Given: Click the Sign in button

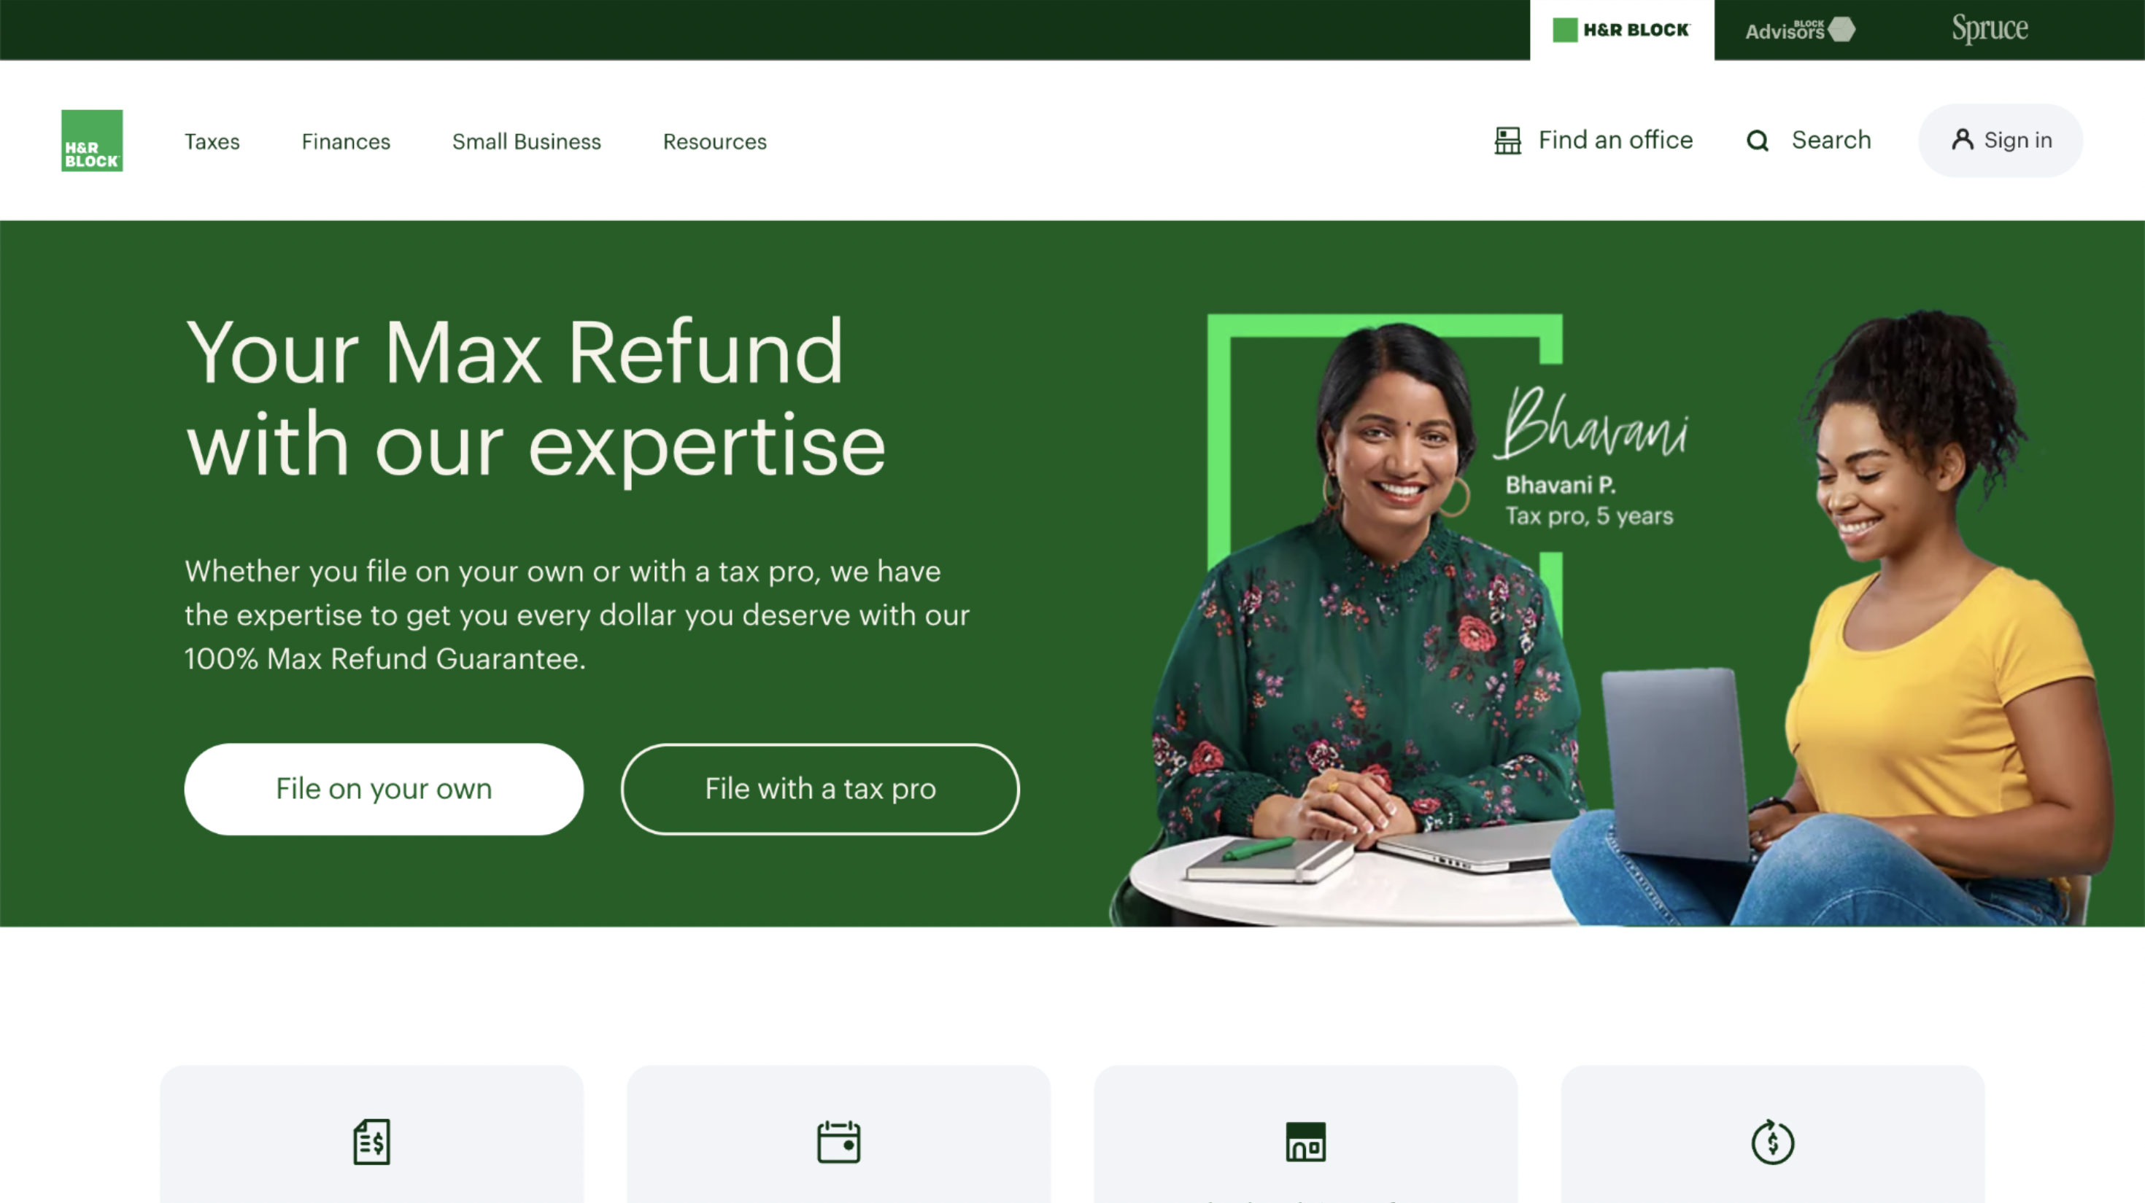Looking at the screenshot, I should 2001,140.
